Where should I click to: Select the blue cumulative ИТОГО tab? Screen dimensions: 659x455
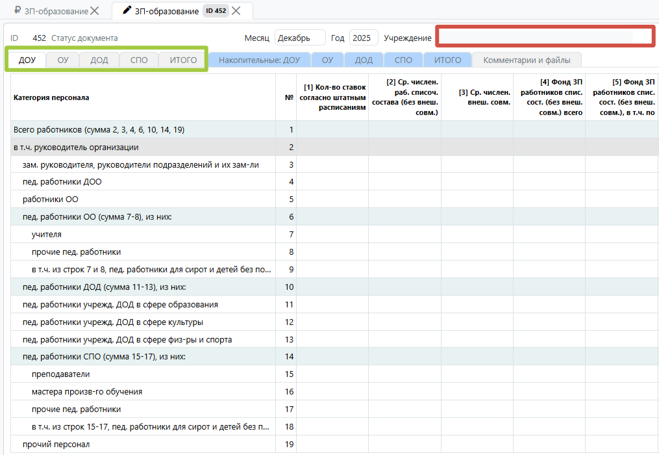[447, 60]
